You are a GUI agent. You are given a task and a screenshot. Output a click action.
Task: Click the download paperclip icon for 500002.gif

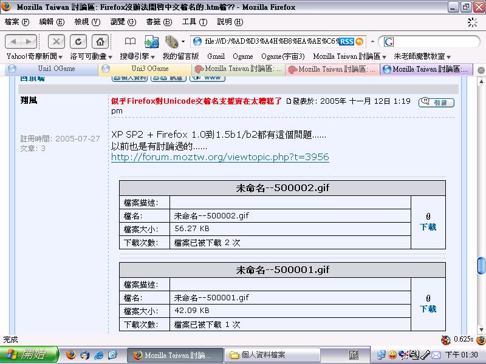(x=428, y=217)
